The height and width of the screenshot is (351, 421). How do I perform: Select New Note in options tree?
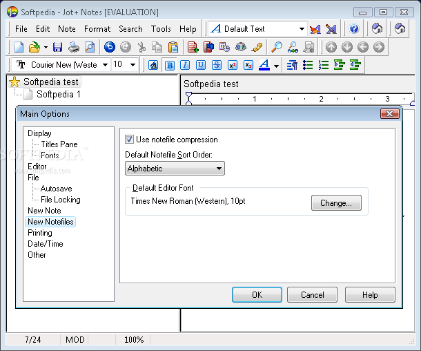44,211
